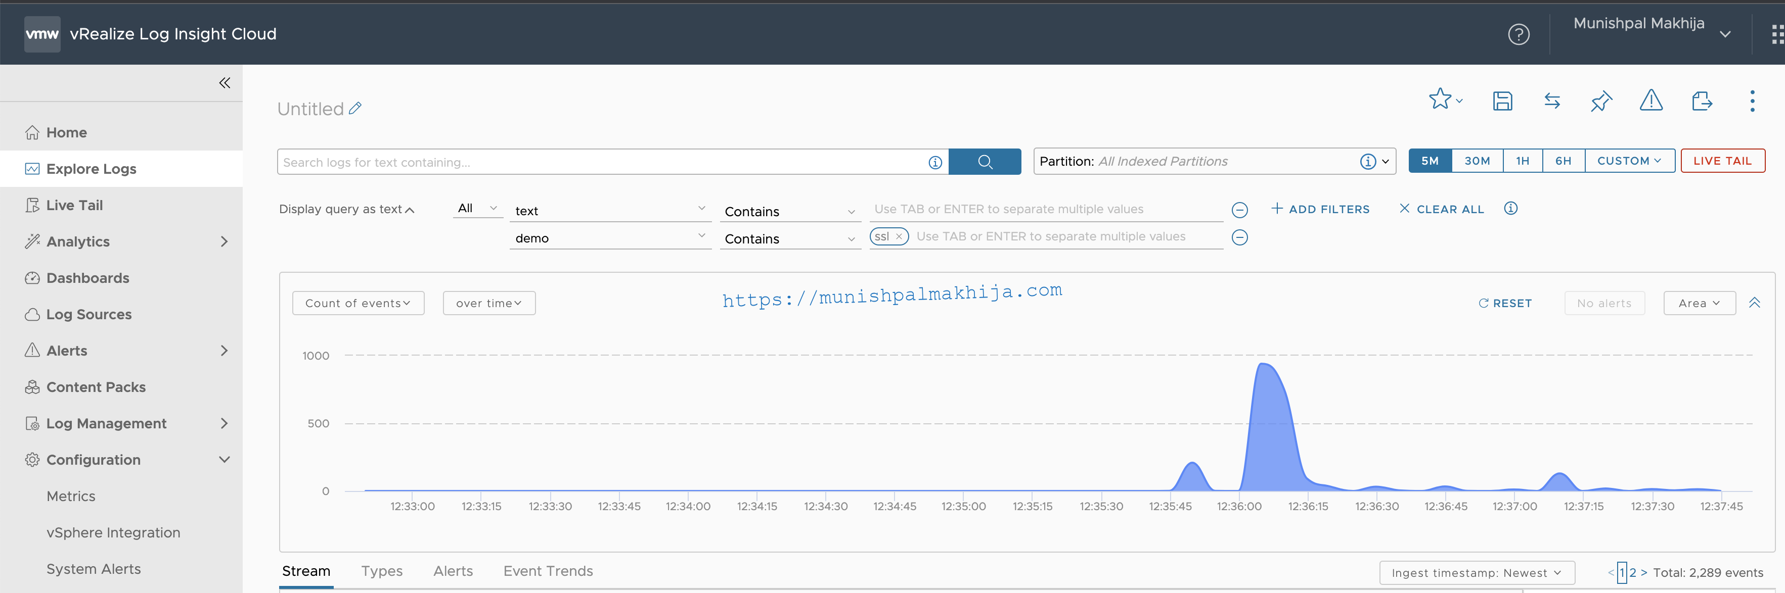
Task: Open the Count of events dropdown
Action: point(358,303)
